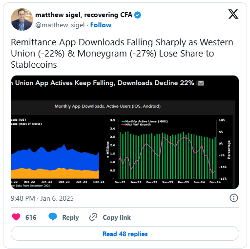Open the tweet info circle icon
250x249 pixels.
click(x=234, y=198)
